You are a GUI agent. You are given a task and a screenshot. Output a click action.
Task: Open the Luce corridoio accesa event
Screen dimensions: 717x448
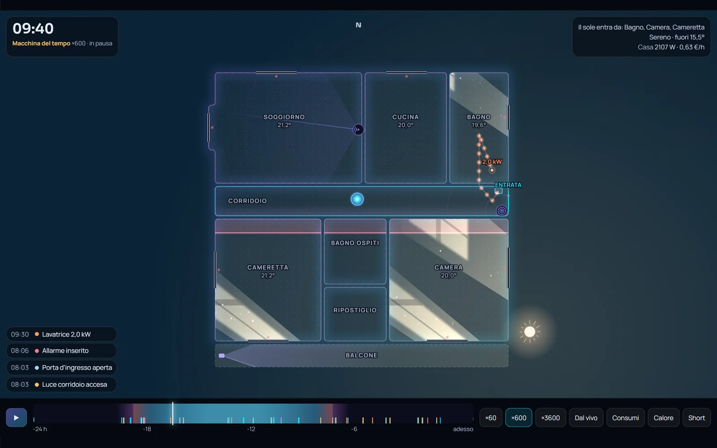(x=61, y=384)
